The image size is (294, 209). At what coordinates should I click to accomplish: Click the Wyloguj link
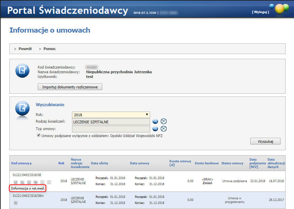point(260,12)
